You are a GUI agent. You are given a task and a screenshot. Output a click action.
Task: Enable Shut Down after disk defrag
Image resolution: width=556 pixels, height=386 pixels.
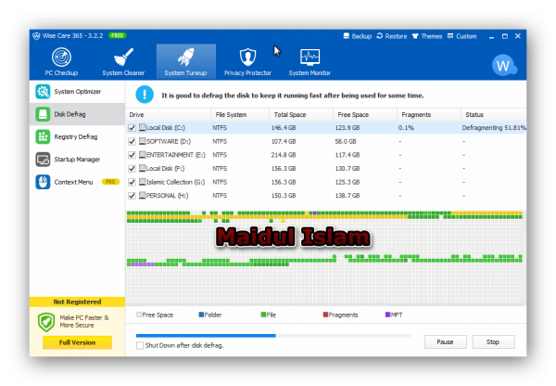pos(140,345)
